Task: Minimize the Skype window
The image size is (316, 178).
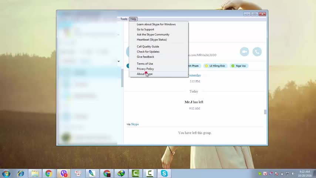Action: pos(247,14)
